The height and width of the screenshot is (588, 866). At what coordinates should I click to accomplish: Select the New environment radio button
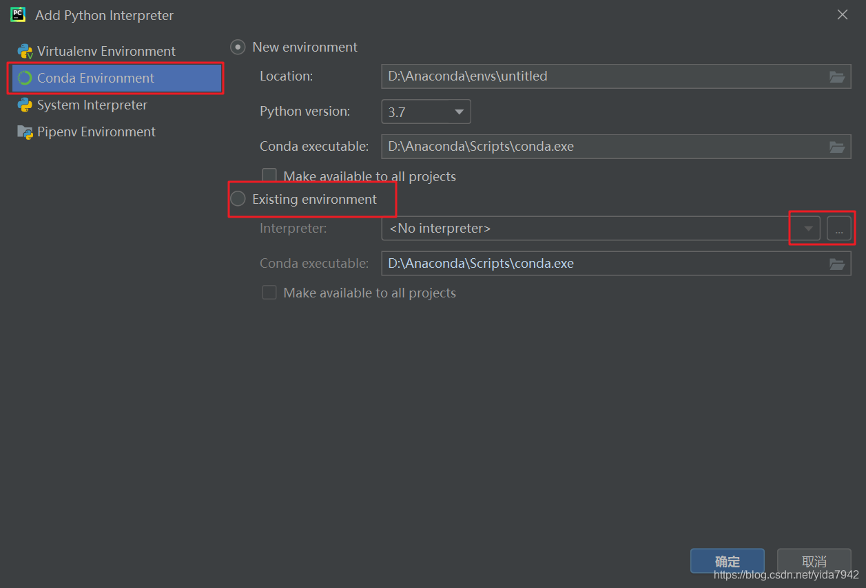tap(238, 48)
